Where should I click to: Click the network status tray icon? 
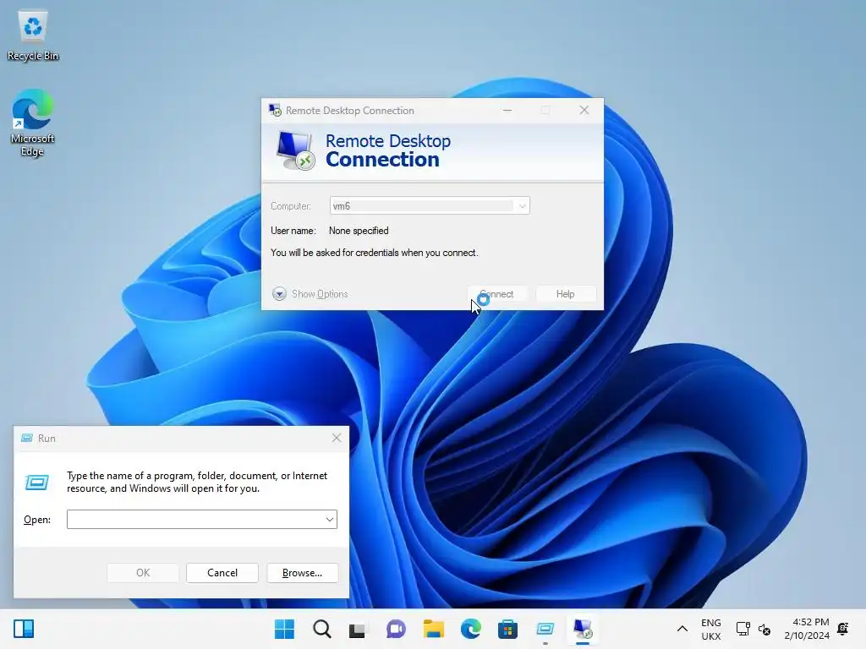743,629
